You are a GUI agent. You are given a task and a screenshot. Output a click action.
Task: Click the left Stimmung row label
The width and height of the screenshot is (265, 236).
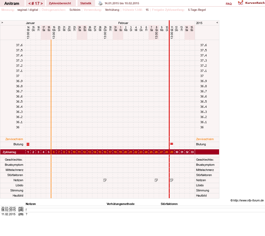[x=17, y=190]
